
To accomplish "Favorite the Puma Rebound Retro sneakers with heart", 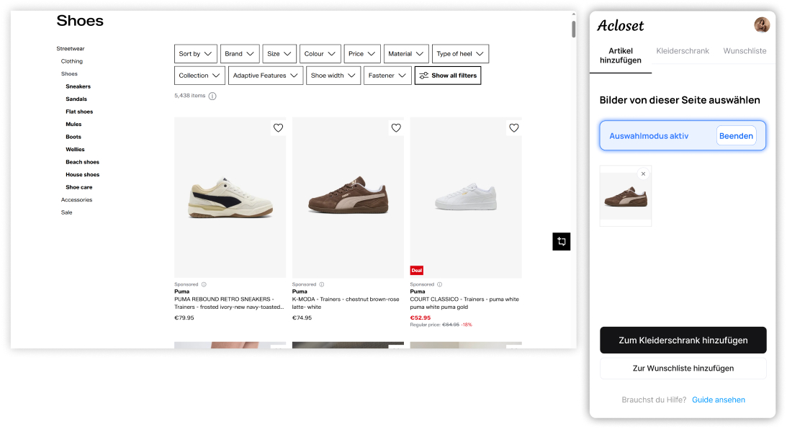I will [278, 128].
